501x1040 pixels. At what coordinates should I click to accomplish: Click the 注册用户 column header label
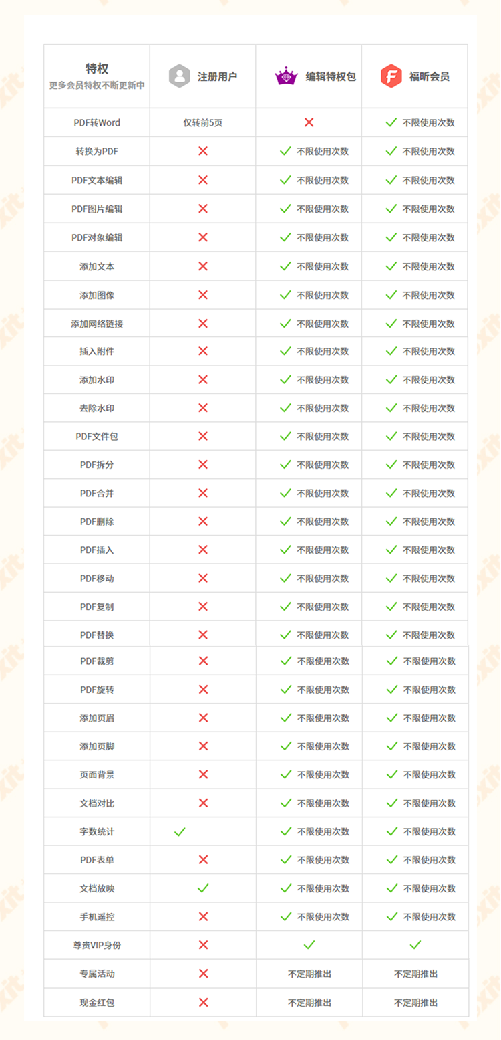(x=217, y=76)
